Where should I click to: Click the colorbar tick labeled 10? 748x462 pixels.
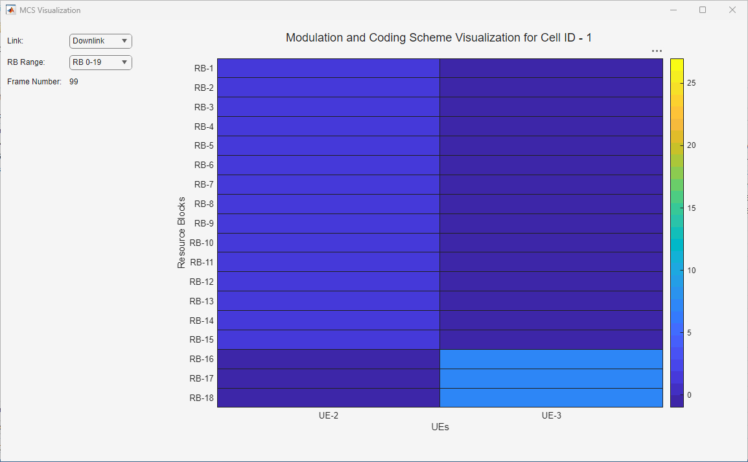pos(691,270)
